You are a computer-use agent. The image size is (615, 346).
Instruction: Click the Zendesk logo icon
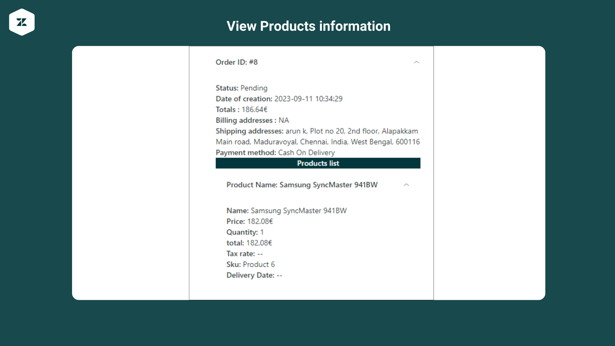pos(22,22)
